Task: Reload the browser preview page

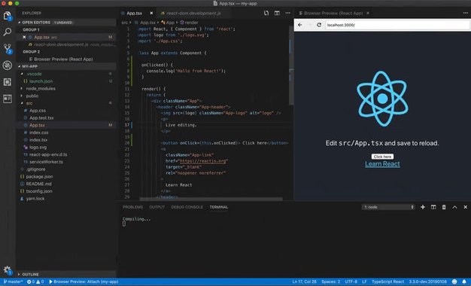Action: tap(319, 25)
